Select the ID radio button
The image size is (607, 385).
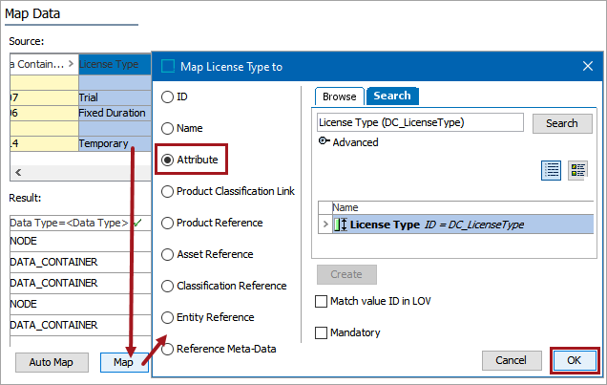pyautogui.click(x=167, y=96)
